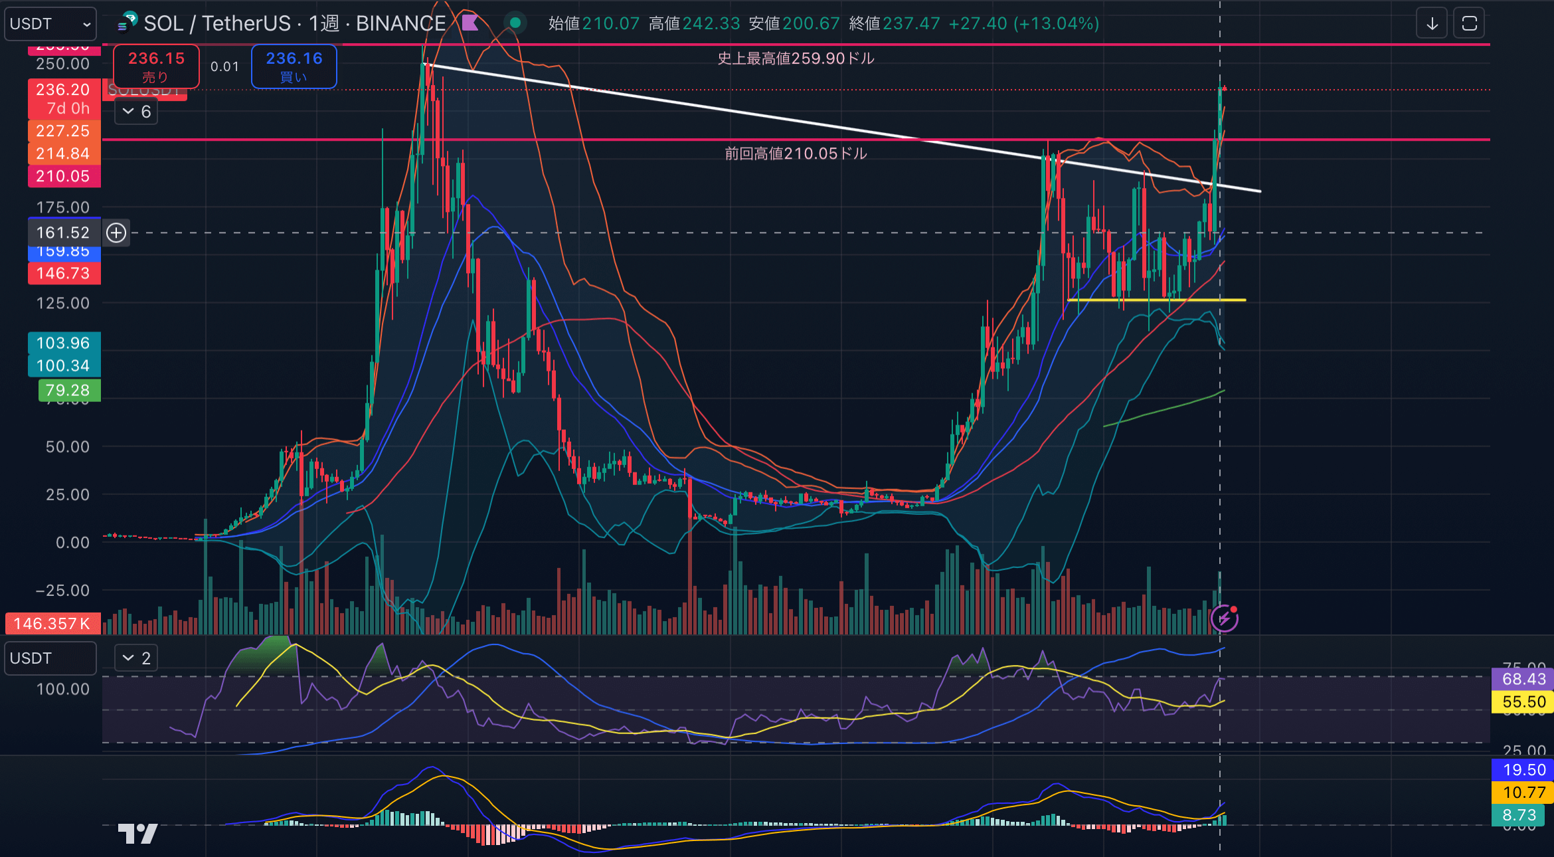Click the 236.20 current price label

click(64, 90)
